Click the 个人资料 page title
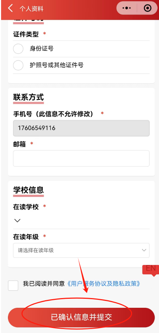This screenshot has height=333, width=159. click(x=31, y=9)
